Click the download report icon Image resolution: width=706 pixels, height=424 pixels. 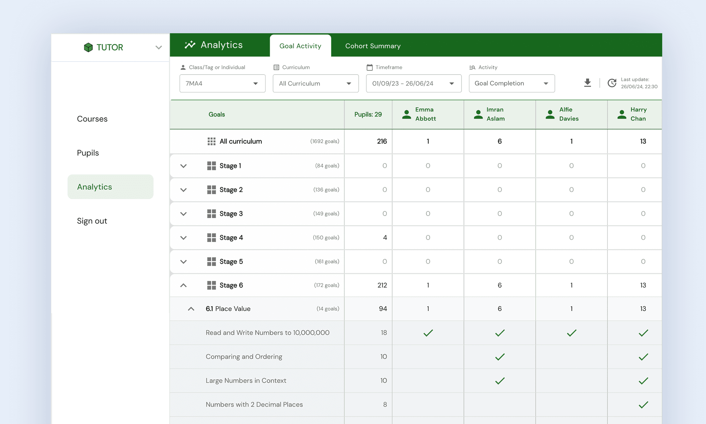click(x=587, y=83)
